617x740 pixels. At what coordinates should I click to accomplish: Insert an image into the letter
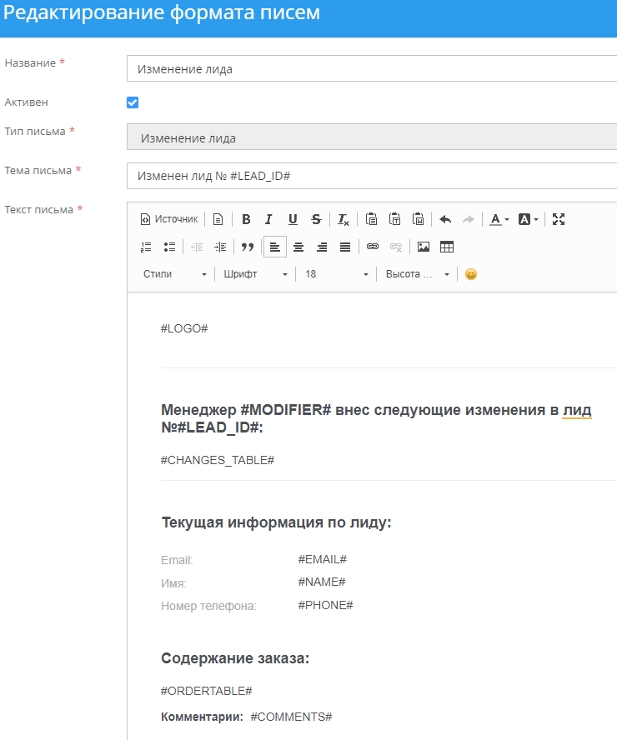pyautogui.click(x=424, y=247)
